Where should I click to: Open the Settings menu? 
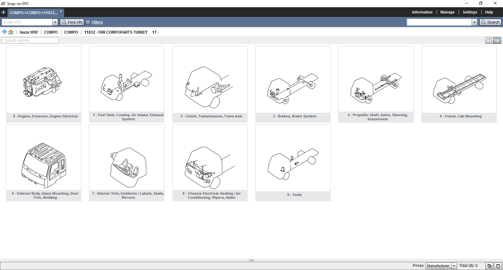point(470,12)
